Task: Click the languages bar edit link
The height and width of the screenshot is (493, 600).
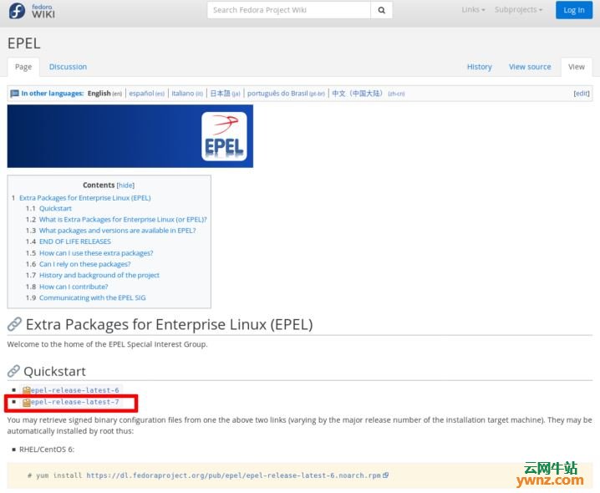Action: [x=582, y=94]
